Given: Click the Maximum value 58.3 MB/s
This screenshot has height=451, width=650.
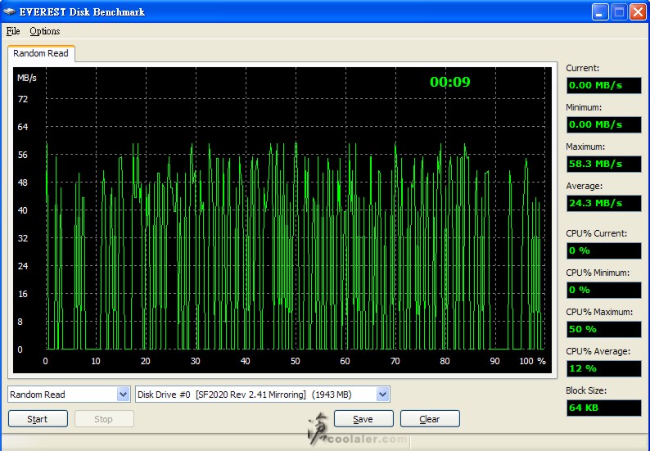Looking at the screenshot, I should [x=603, y=164].
